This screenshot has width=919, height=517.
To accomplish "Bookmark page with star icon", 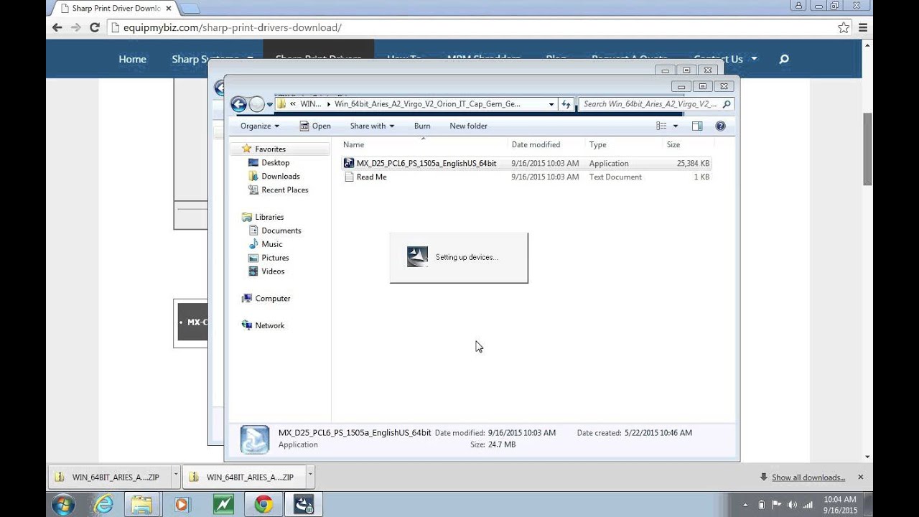I will (x=844, y=27).
